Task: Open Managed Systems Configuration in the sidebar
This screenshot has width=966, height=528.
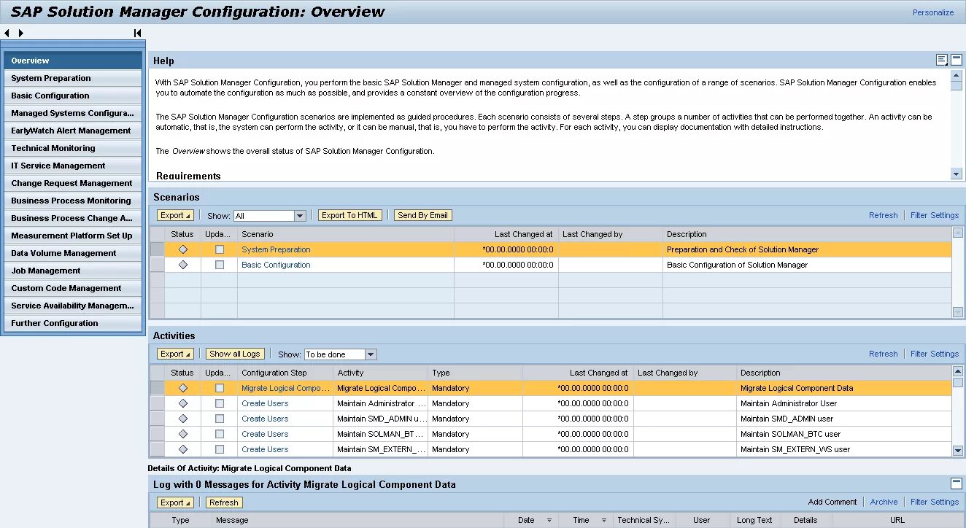Action: point(73,113)
